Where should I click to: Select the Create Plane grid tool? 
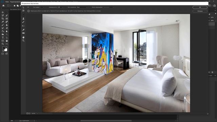coord(23,11)
